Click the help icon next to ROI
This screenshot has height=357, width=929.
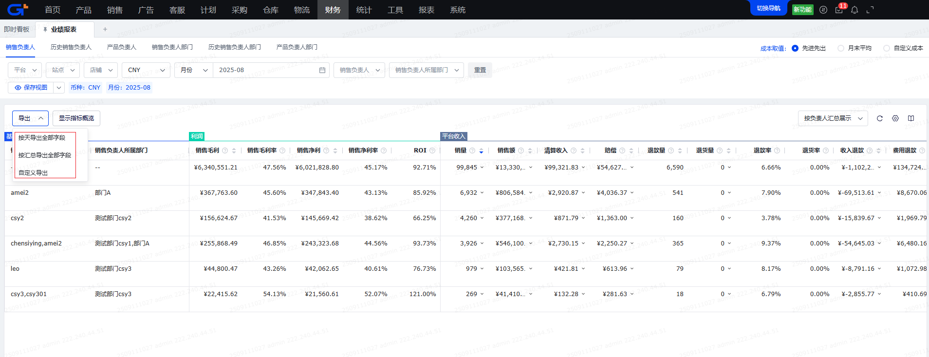[x=432, y=150]
